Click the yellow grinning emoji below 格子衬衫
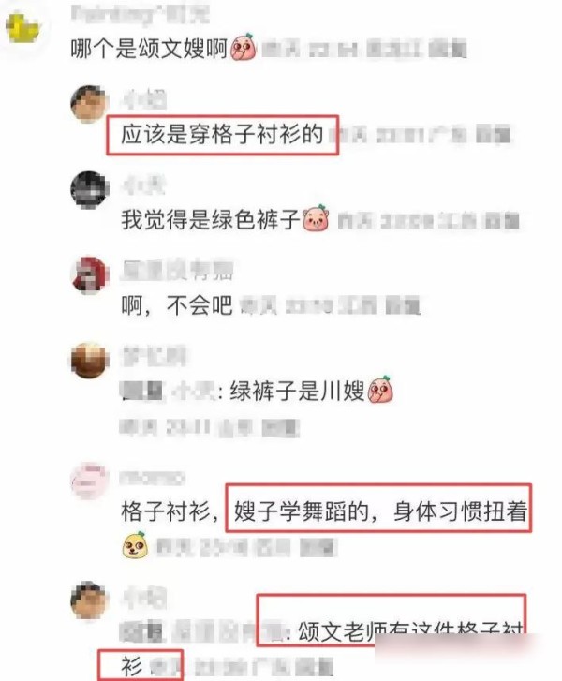The image size is (562, 681). [x=135, y=544]
